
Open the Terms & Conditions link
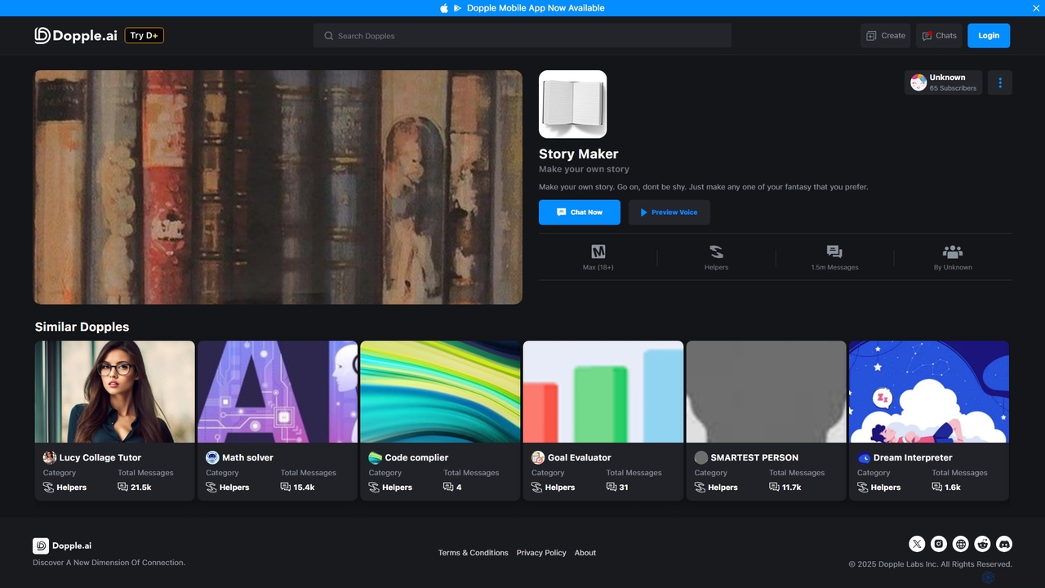coord(473,553)
